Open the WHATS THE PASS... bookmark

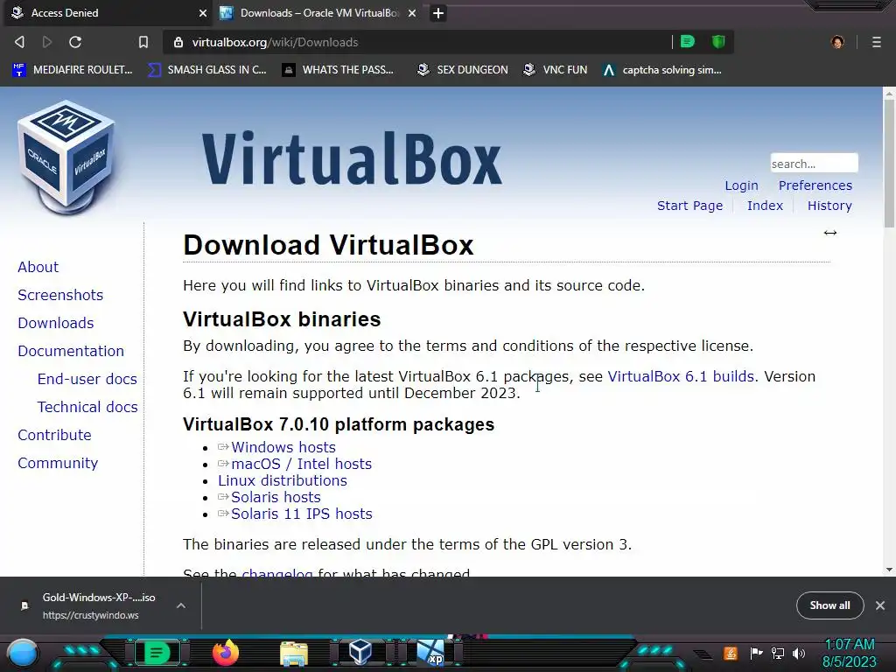[x=339, y=70]
